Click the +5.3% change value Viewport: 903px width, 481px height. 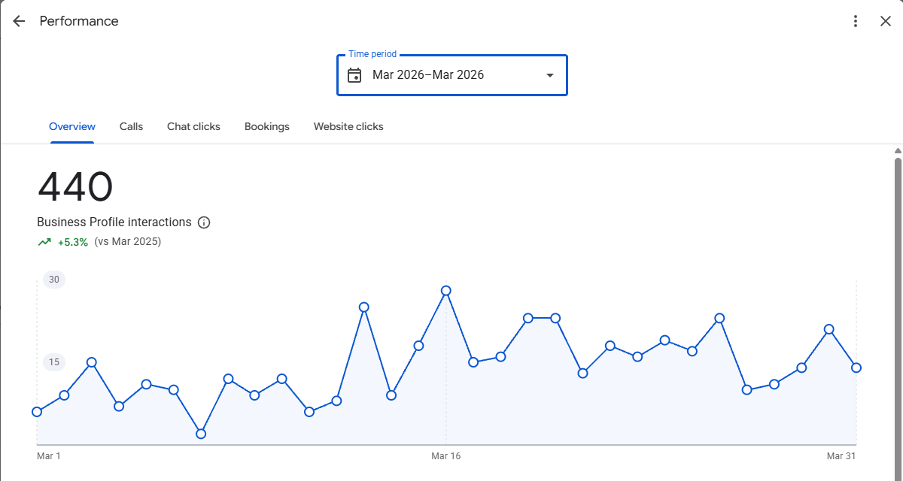tap(73, 242)
